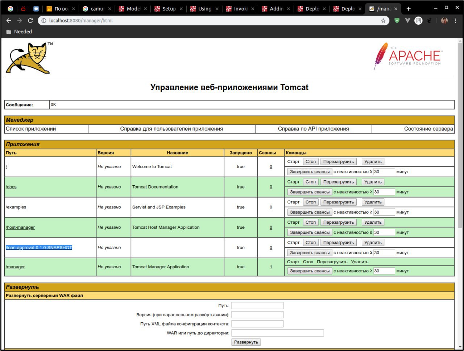Open a new browser tab with plus
Viewport: 464px width, 351px height.
click(409, 9)
